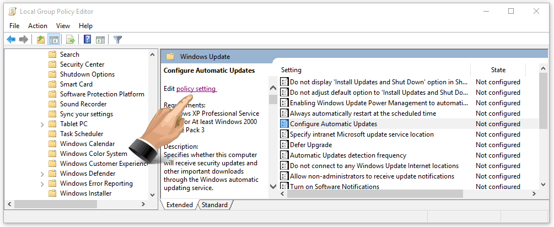Open the Action menu

coord(37,25)
